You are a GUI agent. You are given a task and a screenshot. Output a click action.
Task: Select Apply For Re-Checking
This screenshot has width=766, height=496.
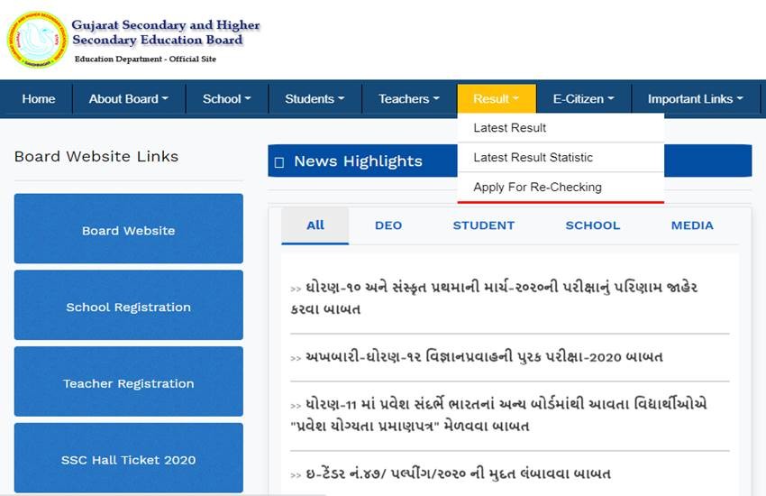[x=537, y=188]
